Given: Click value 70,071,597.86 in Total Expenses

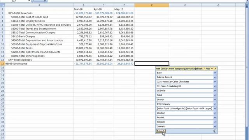Looking at the screenshot, I should pos(83,60).
